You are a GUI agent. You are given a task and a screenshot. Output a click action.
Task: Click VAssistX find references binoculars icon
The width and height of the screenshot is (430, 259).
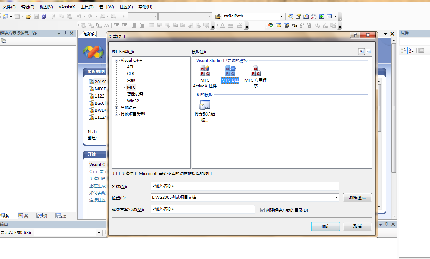294,25
